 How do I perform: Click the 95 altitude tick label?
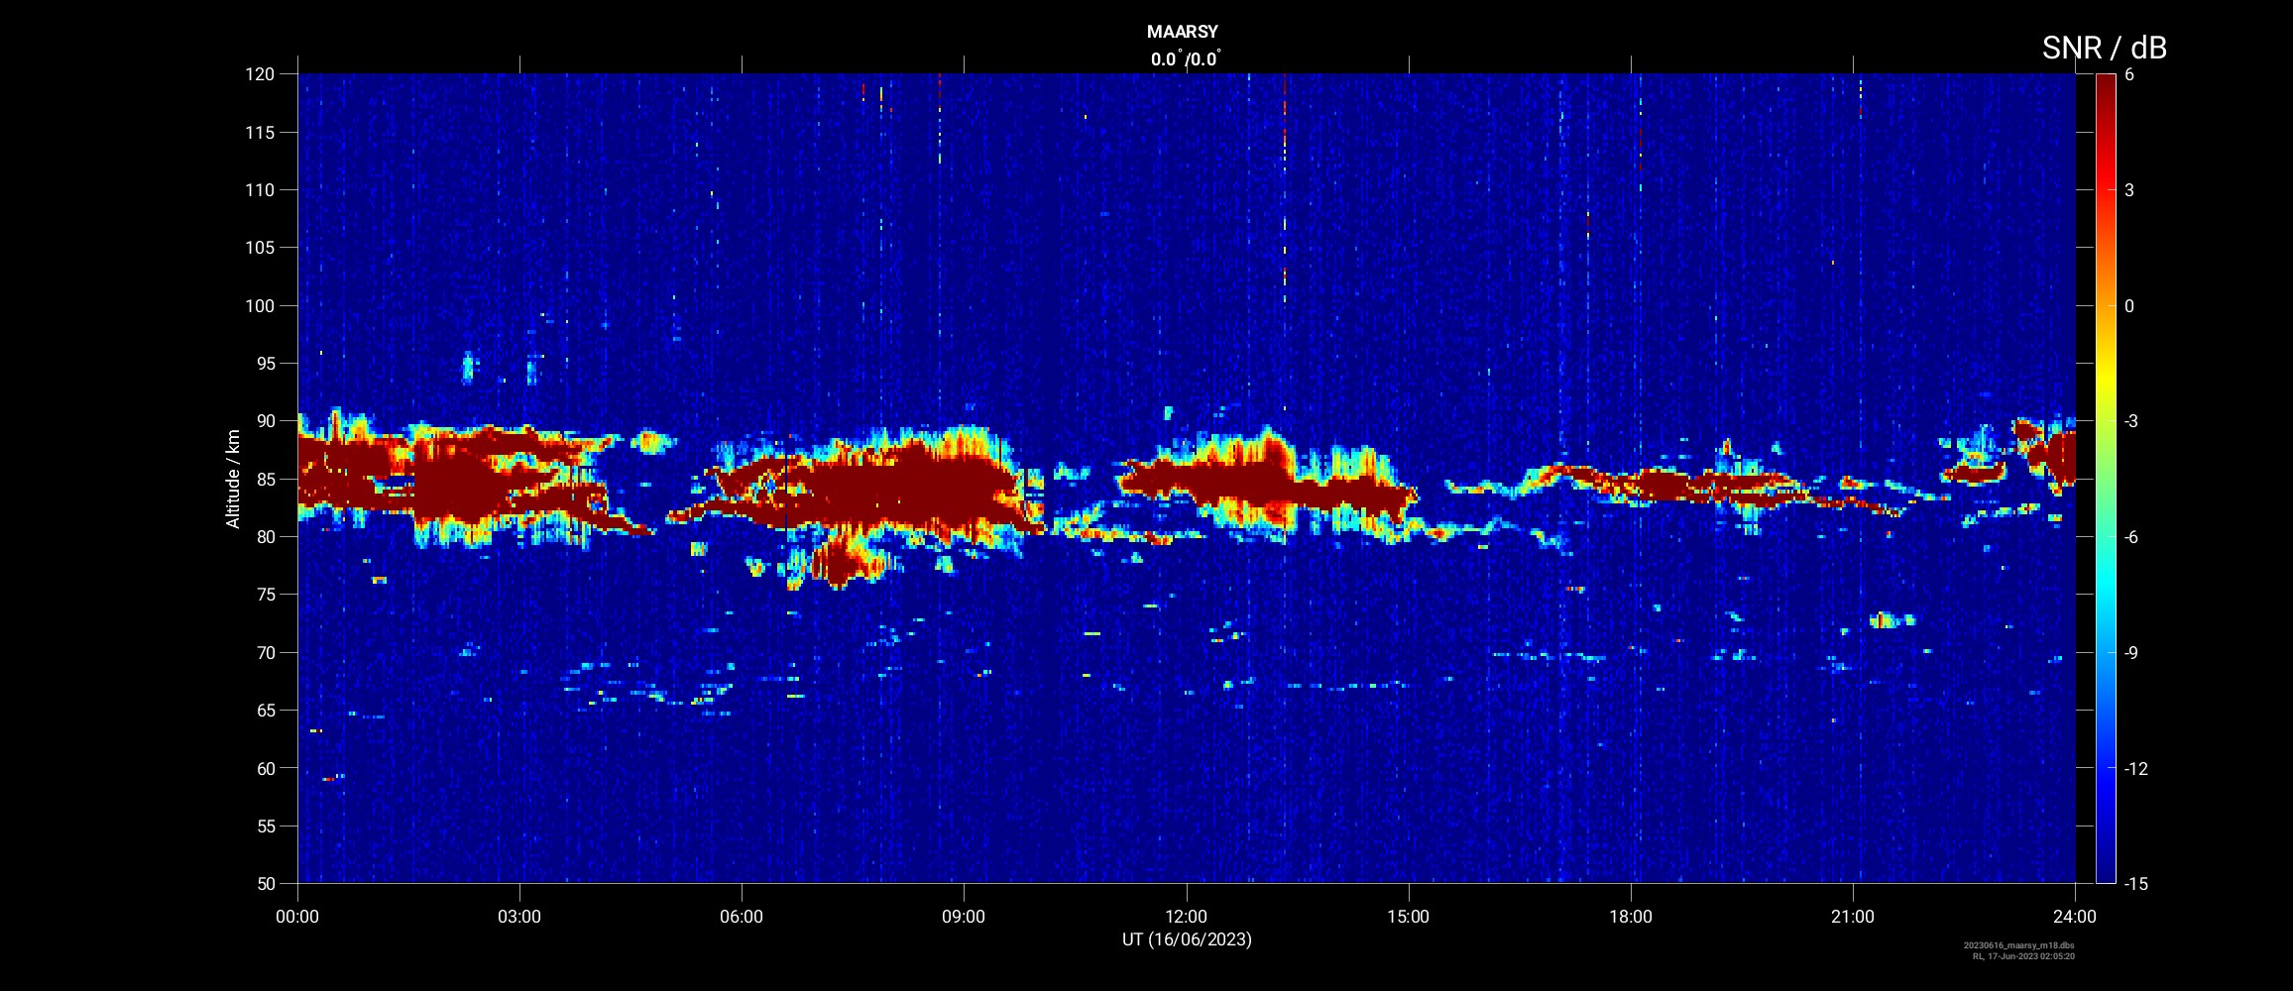tap(265, 363)
